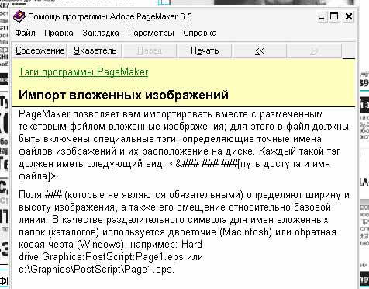Click the Указатель button
This screenshot has height=289, width=369.
pos(95,50)
